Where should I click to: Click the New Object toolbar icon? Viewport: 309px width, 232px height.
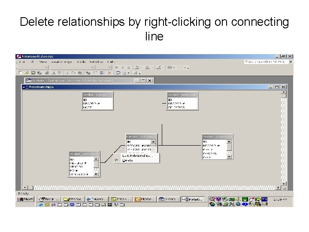[x=124, y=73]
